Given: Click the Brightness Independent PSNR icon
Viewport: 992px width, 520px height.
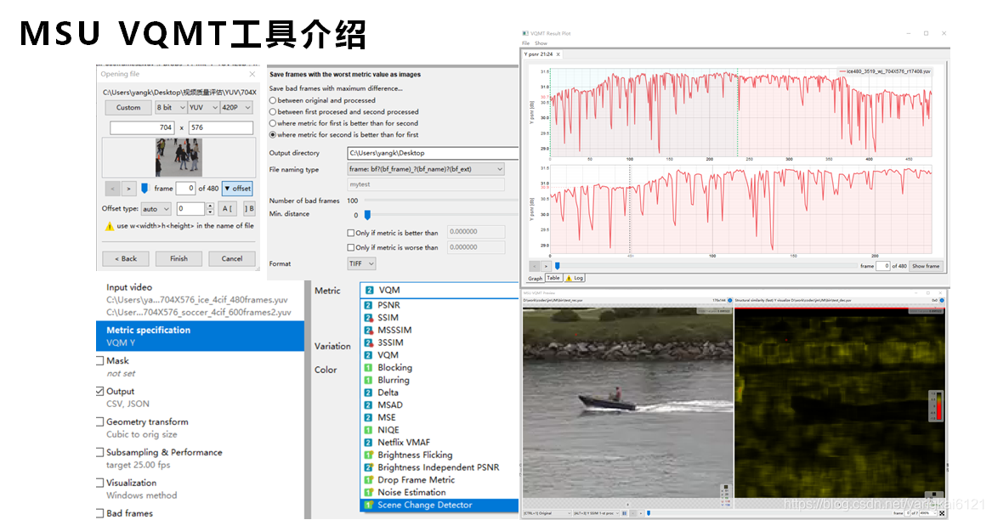Looking at the screenshot, I should point(368,467).
